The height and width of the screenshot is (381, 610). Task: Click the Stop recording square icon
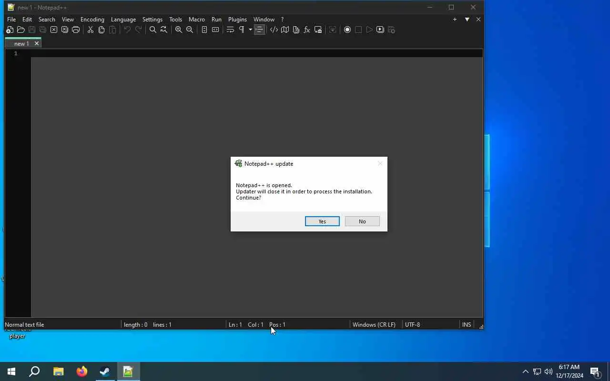(x=358, y=30)
